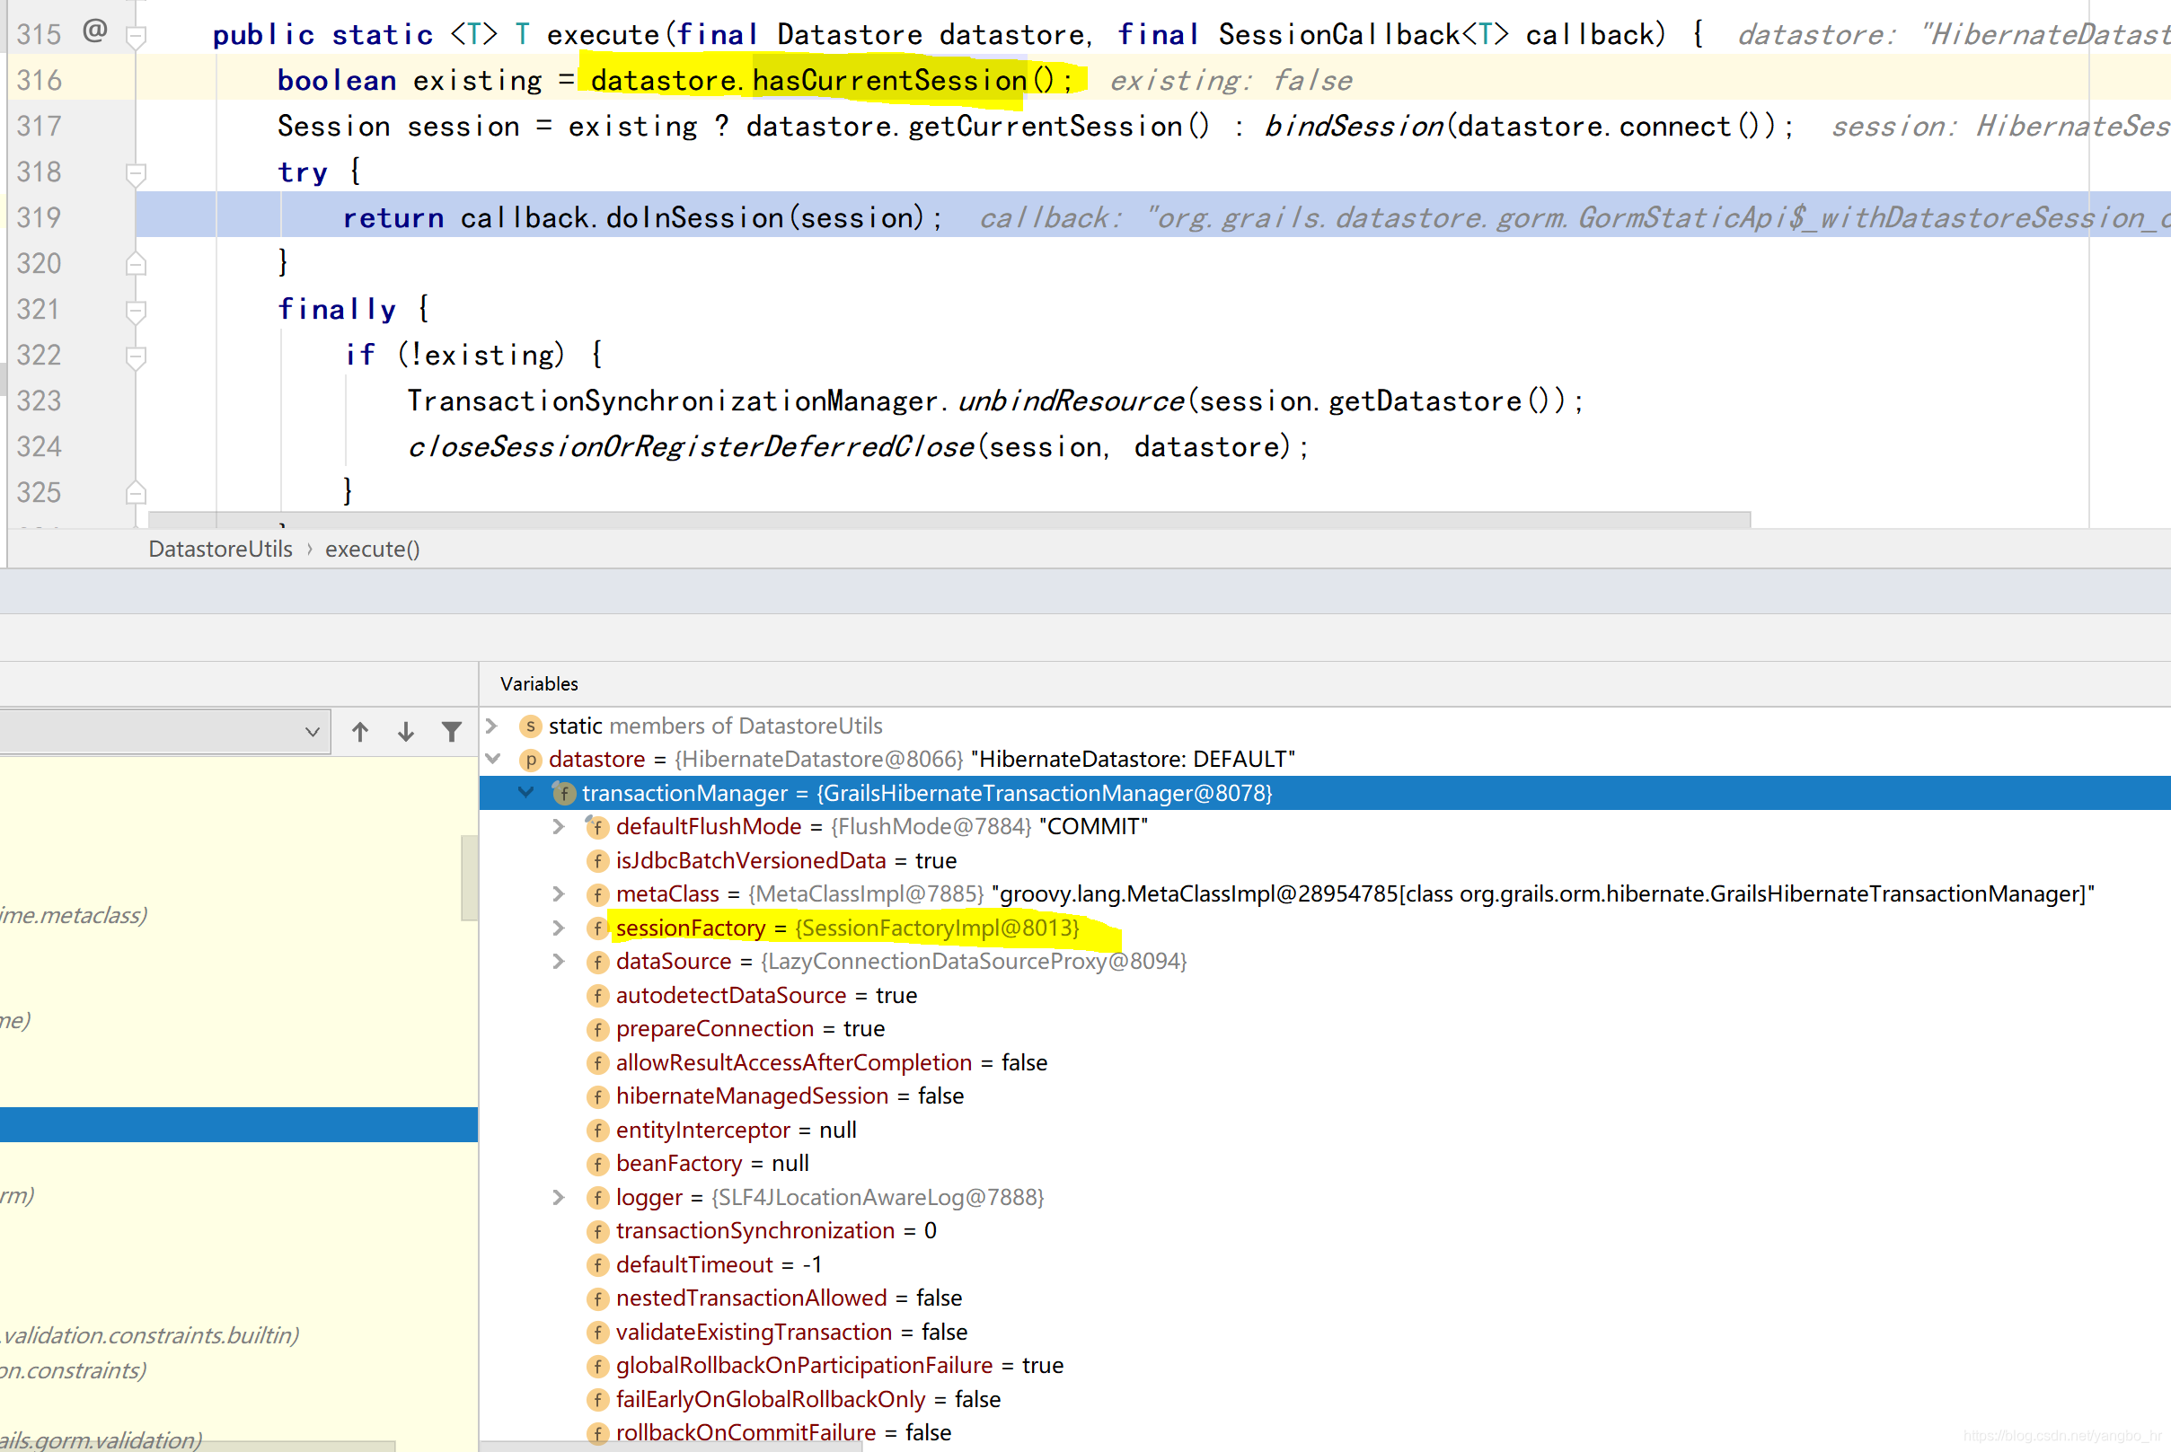Expand the logger field

(x=559, y=1197)
